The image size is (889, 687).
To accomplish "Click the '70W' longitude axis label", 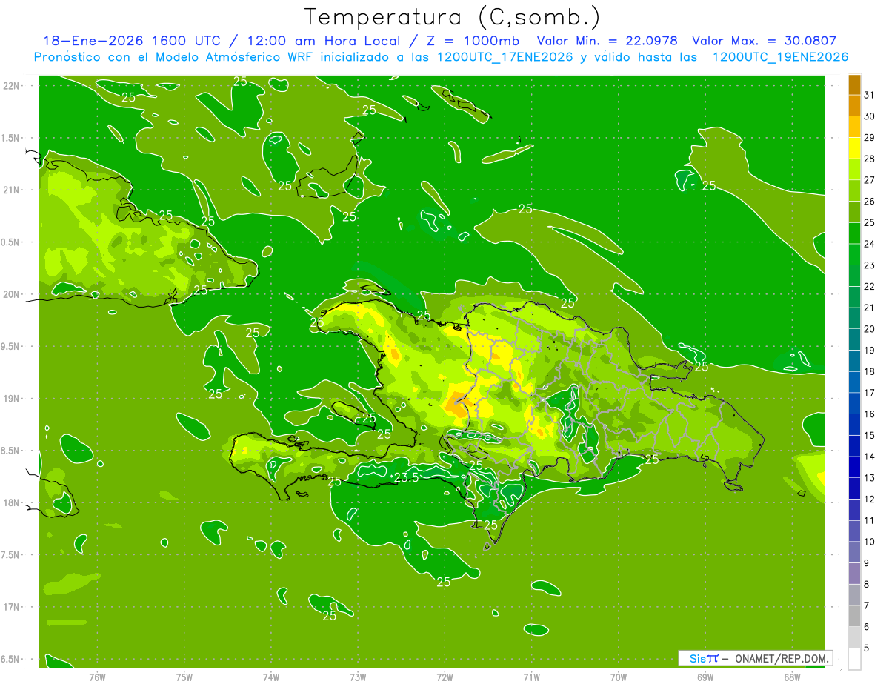I will (619, 677).
